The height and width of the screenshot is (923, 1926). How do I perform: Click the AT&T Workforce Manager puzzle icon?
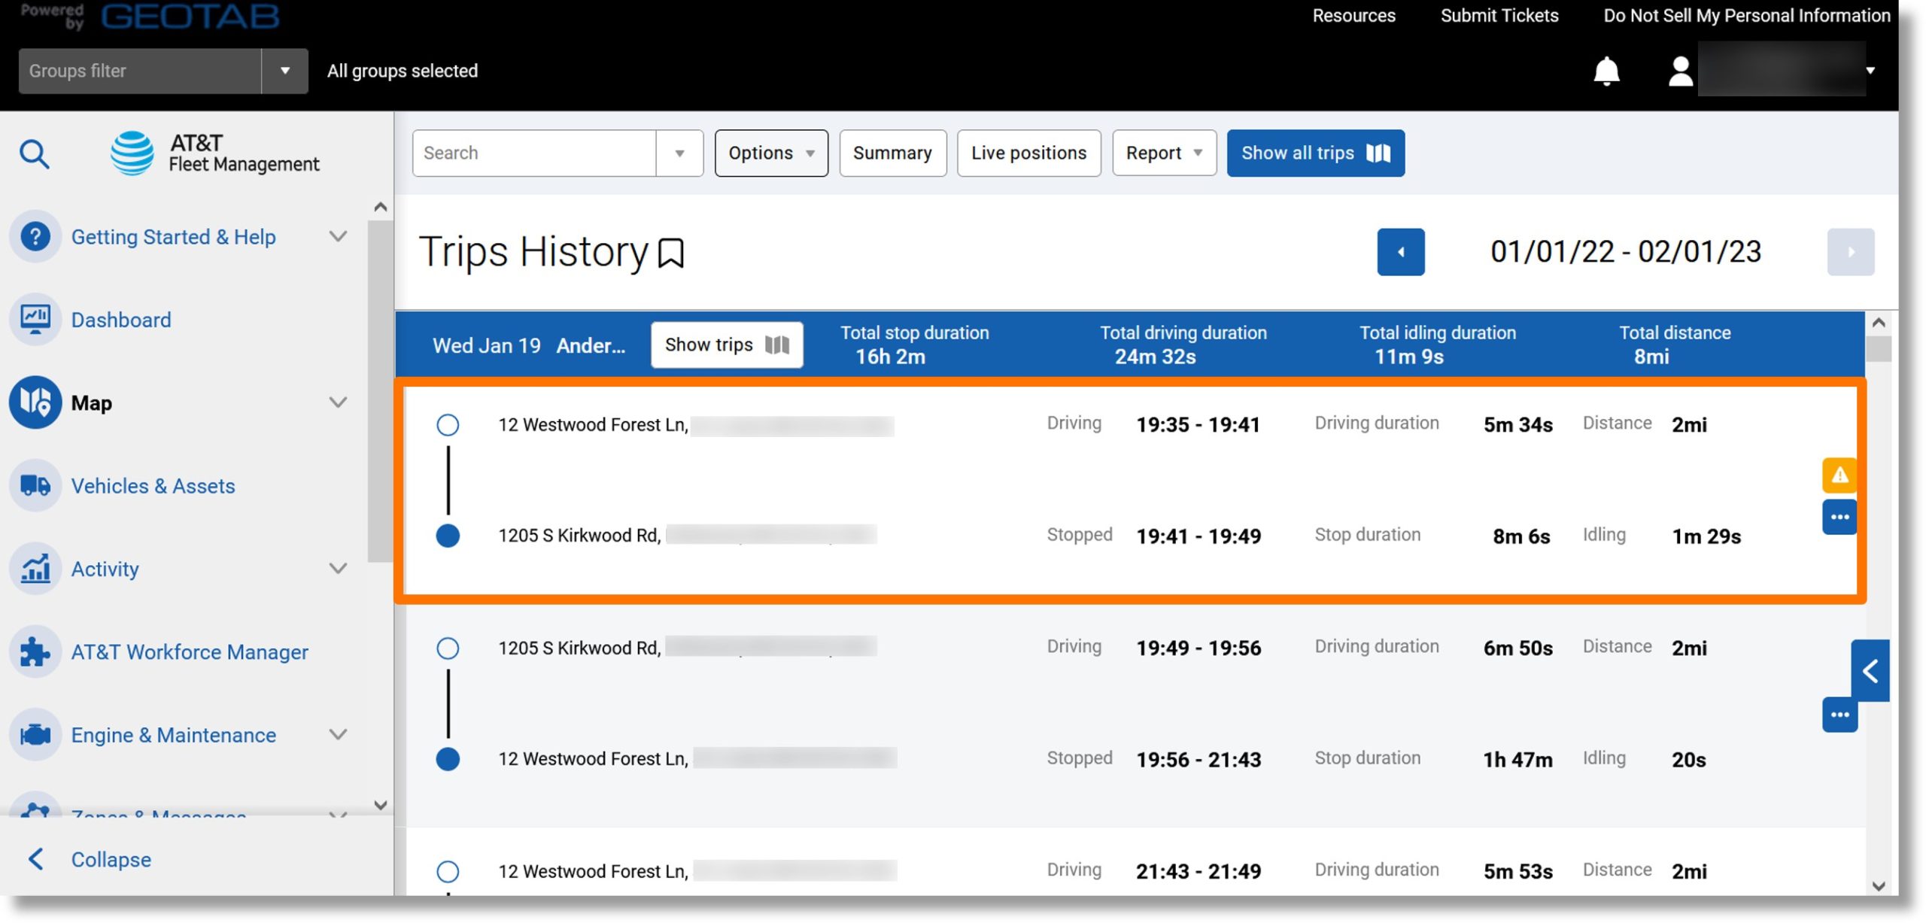tap(35, 651)
